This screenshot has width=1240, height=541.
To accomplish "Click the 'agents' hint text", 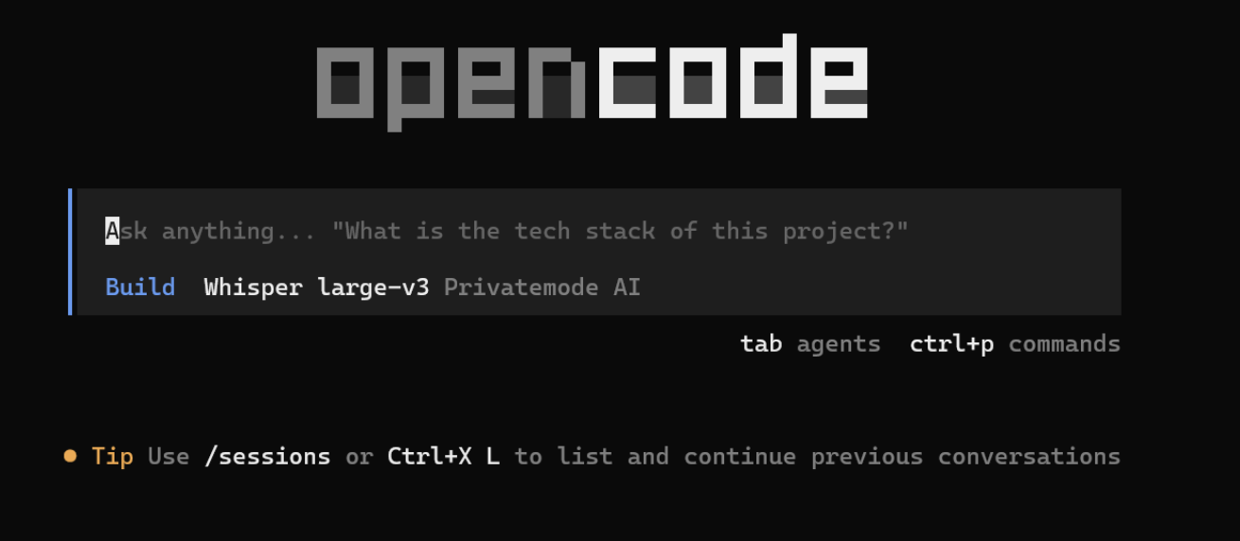I will (839, 344).
